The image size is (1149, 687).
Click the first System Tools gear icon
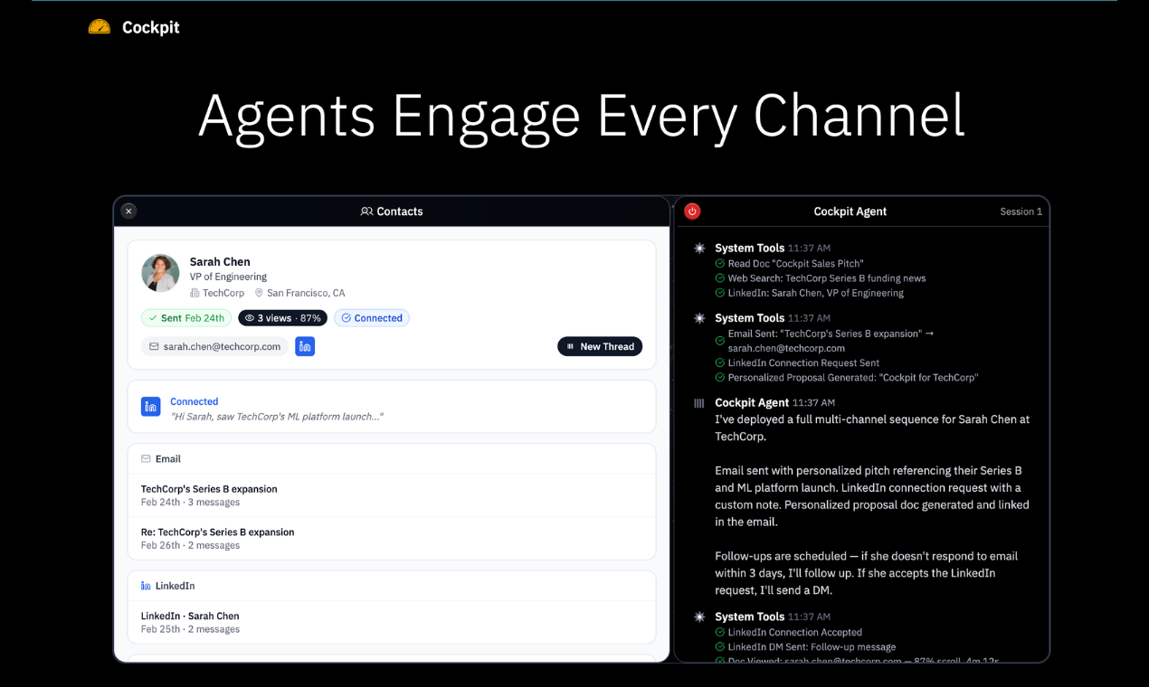click(699, 249)
